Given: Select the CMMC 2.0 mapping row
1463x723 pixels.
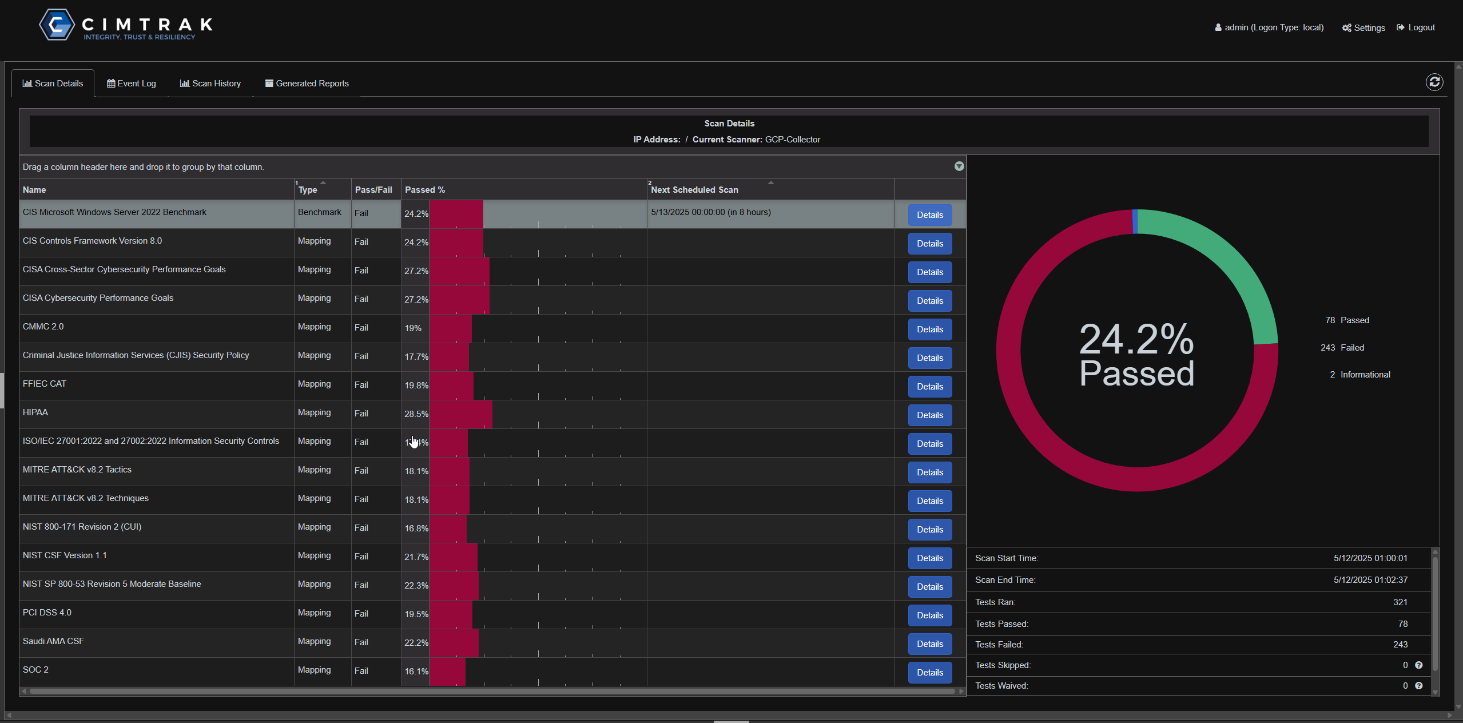Looking at the screenshot, I should point(154,327).
